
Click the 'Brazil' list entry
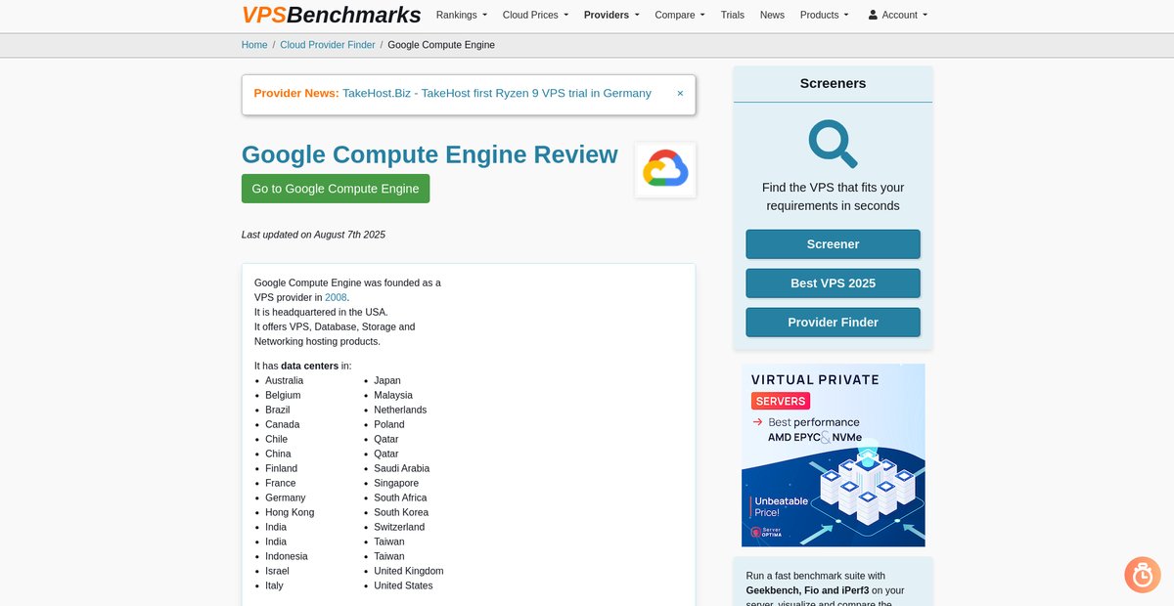click(278, 410)
